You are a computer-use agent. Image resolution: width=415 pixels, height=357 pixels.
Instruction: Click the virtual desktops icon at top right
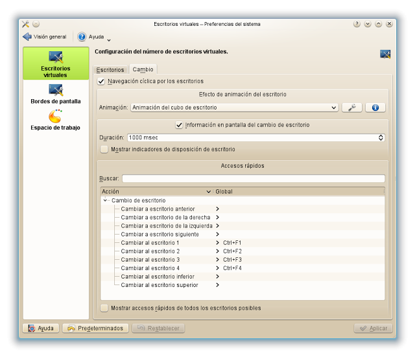pyautogui.click(x=385, y=54)
